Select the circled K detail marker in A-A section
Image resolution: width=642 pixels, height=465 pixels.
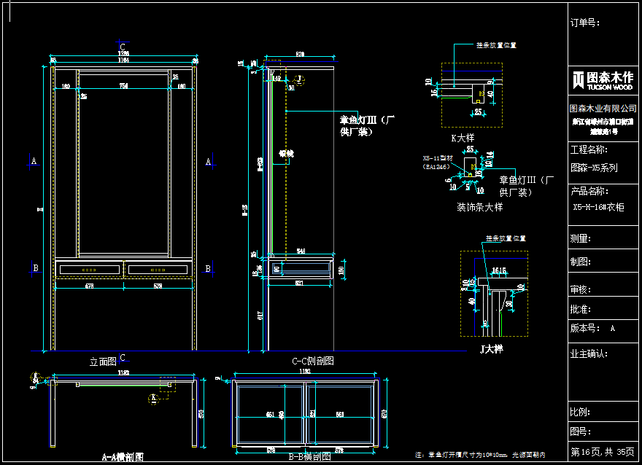[153, 398]
